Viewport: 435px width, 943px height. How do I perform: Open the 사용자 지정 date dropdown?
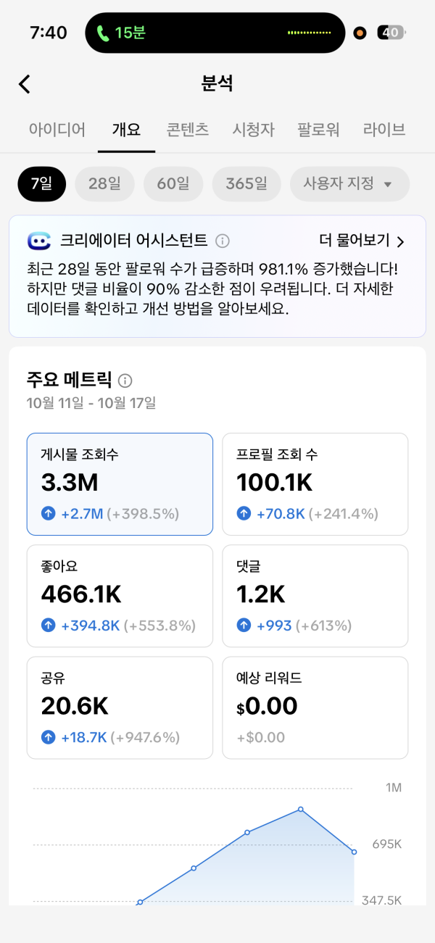tap(349, 184)
